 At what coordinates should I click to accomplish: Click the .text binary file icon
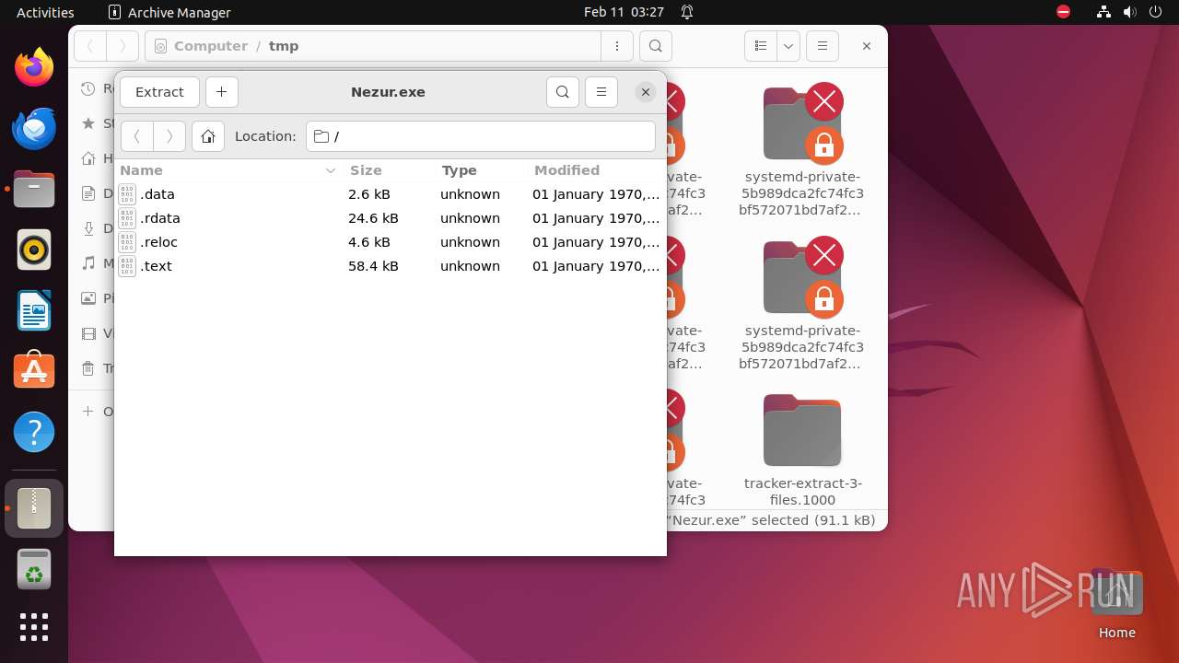127,266
